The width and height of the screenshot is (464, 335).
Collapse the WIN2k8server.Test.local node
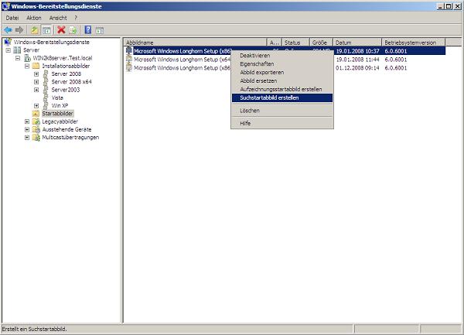18,58
